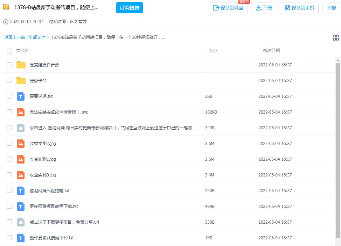Click the red 领红包 badge
This screenshot has height=246, width=341.
pos(244,2)
